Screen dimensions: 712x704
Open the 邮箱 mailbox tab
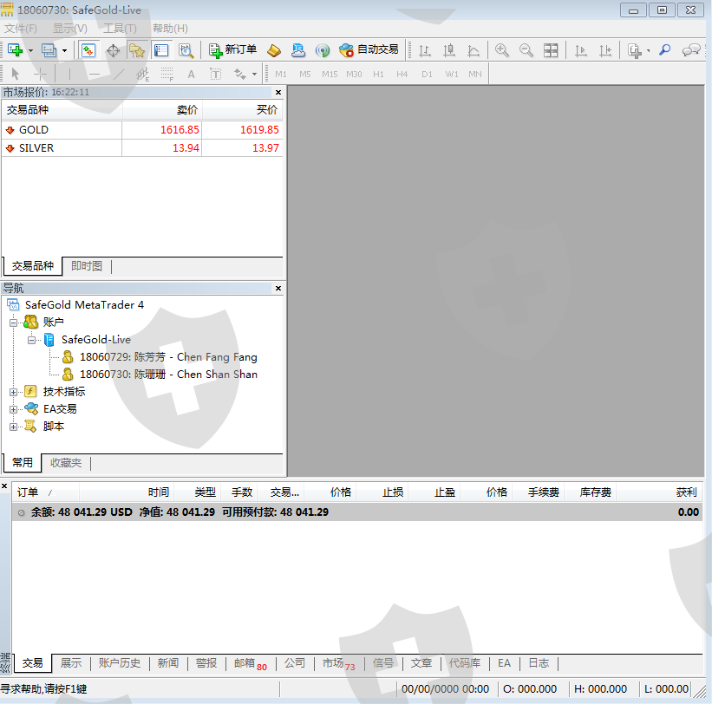251,663
